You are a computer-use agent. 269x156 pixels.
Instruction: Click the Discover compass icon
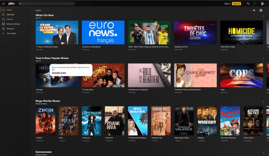click(x=3, y=29)
